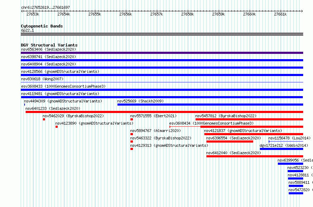Select the small red nsv5462029 marker

click(44, 119)
